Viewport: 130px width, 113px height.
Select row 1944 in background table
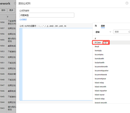[x=8, y=102]
